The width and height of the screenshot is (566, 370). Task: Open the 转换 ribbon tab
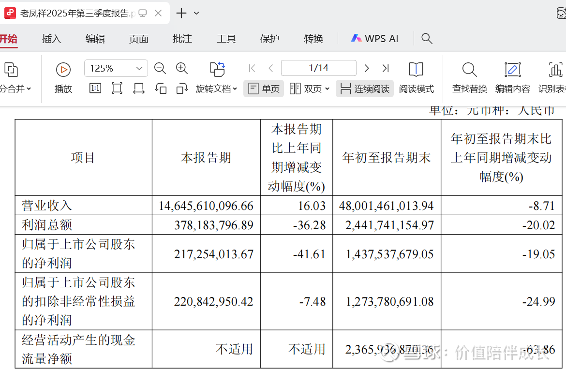[x=313, y=39]
